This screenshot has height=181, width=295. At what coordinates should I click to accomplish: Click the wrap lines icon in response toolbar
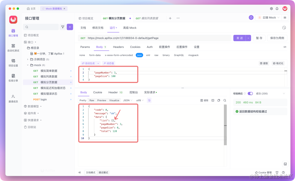tap(149, 100)
